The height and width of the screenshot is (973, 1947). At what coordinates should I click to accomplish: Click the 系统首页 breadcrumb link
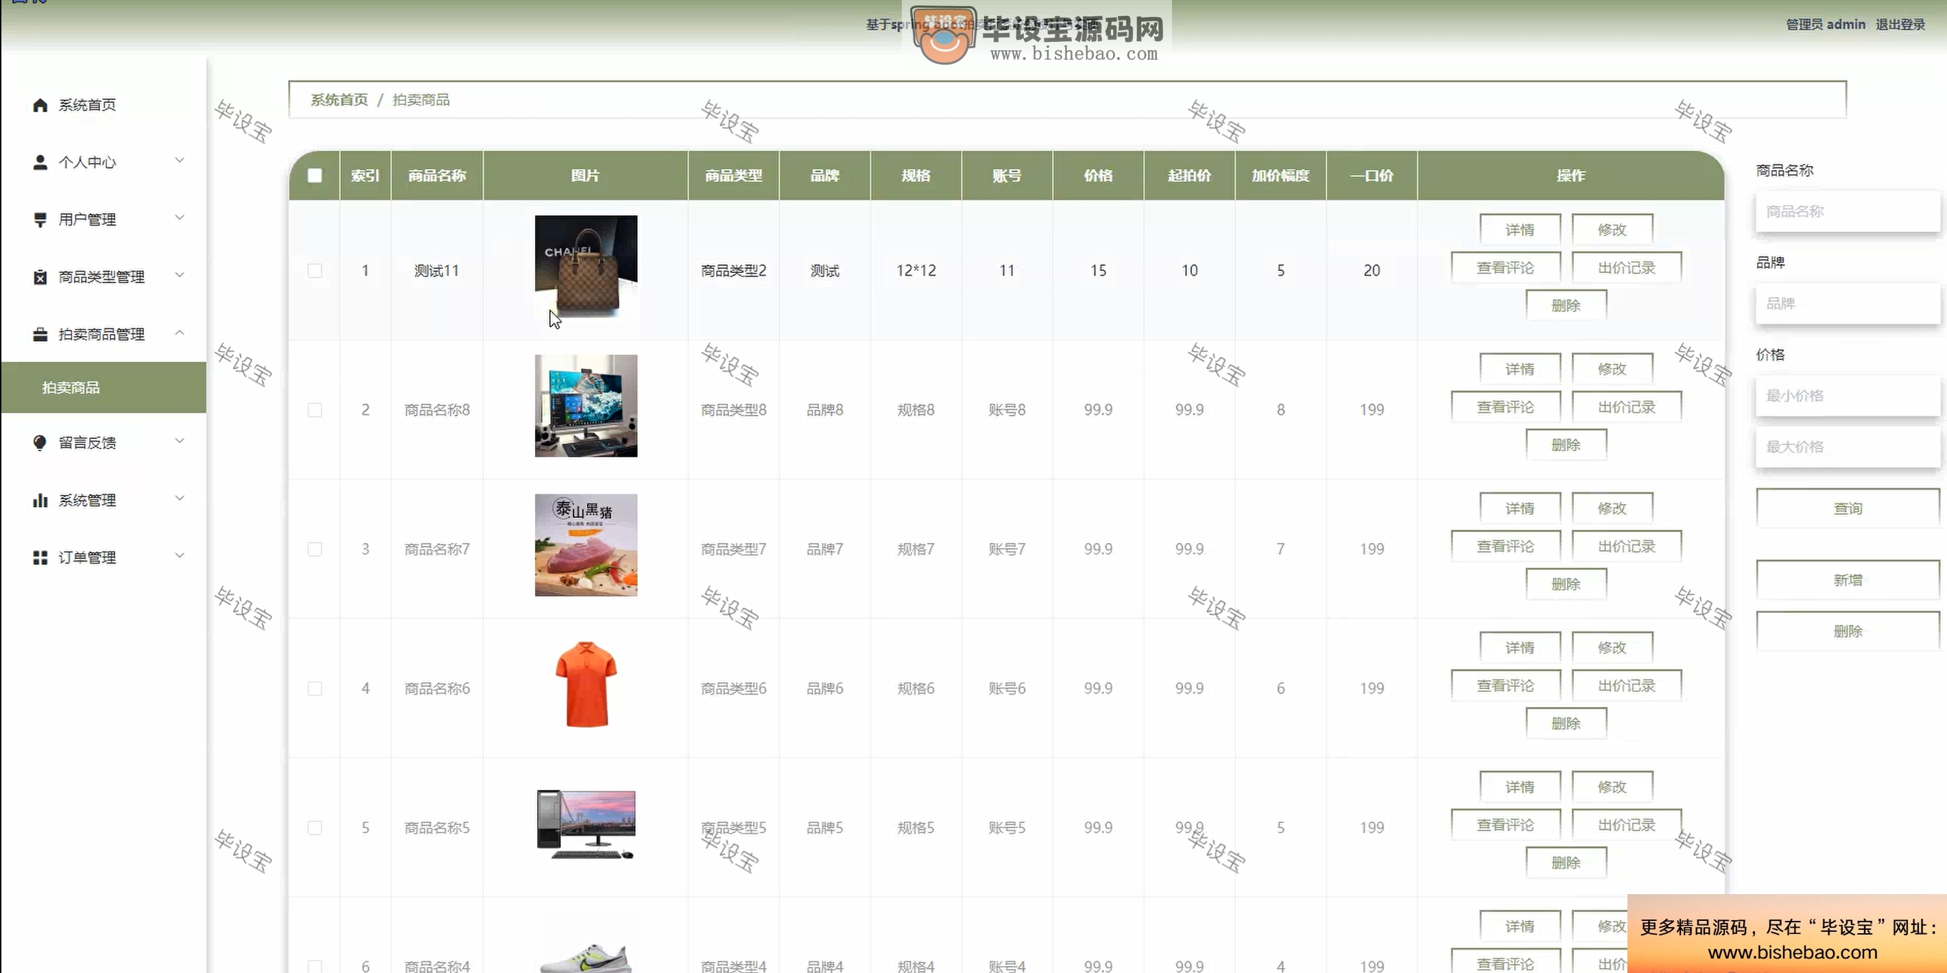[339, 99]
